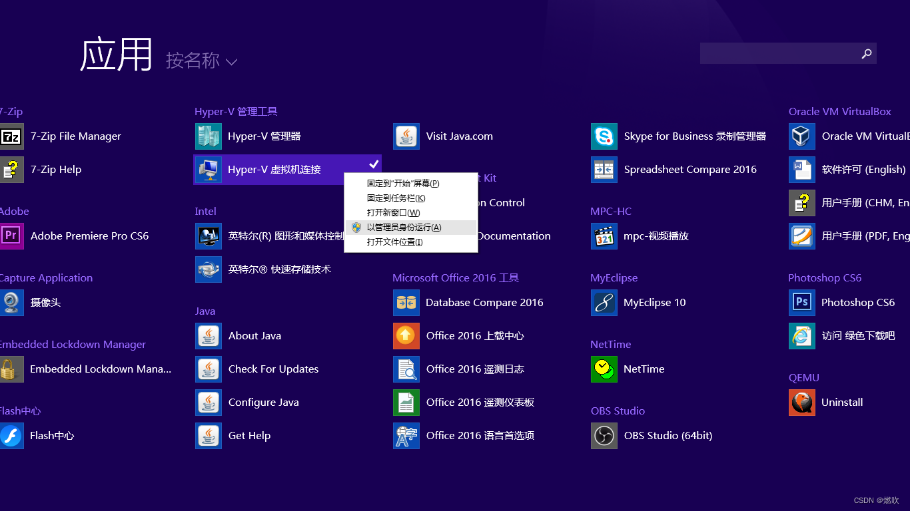Open Check For Updates Java icon
Viewport: 910px width, 511px height.
[209, 369]
